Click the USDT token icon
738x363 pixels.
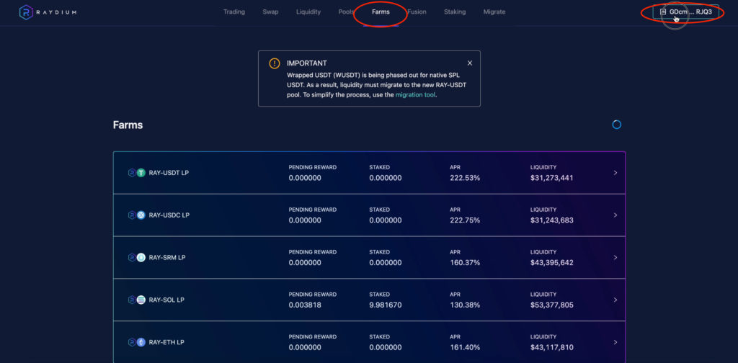click(x=141, y=173)
